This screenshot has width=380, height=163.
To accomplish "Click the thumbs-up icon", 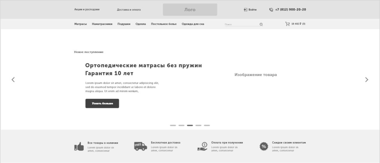I will (79, 146).
